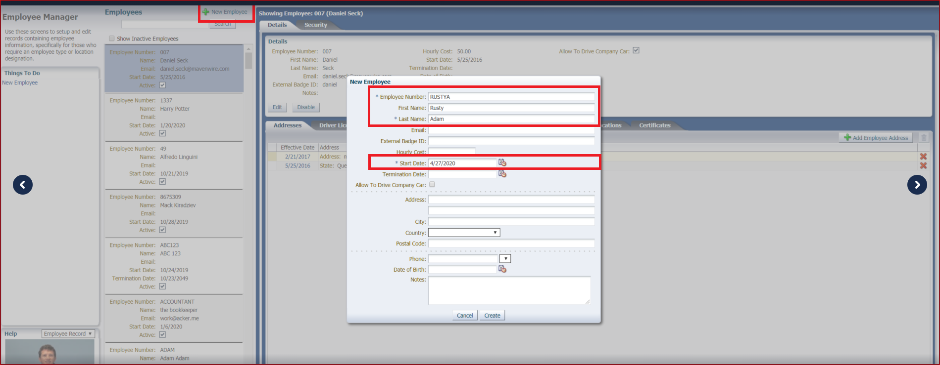Toggle Active checkbox for Mack Kiradziev
The height and width of the screenshot is (365, 940).
162,230
